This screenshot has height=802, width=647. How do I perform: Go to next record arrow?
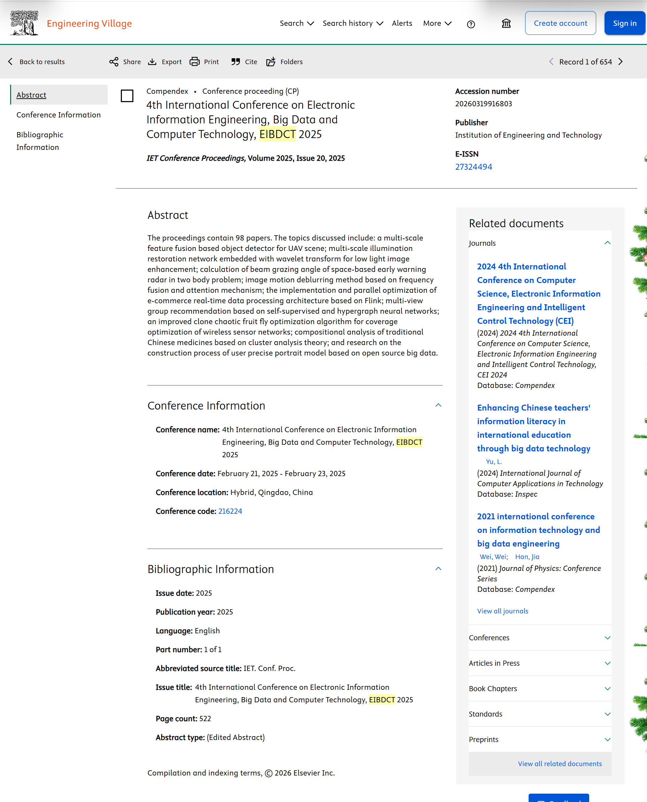click(x=621, y=62)
